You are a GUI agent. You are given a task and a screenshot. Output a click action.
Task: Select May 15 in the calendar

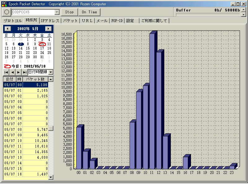28,48
